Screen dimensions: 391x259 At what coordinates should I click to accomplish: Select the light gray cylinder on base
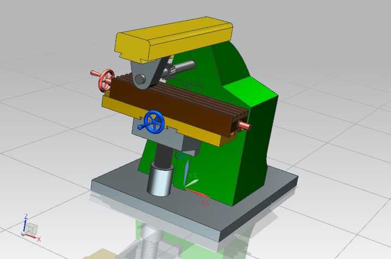pyautogui.click(x=160, y=180)
